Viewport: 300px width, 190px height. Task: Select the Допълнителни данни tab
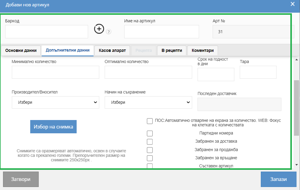(68, 50)
